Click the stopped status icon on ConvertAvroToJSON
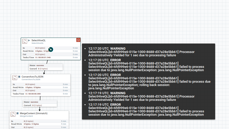 pyautogui.click(x=19, y=77)
